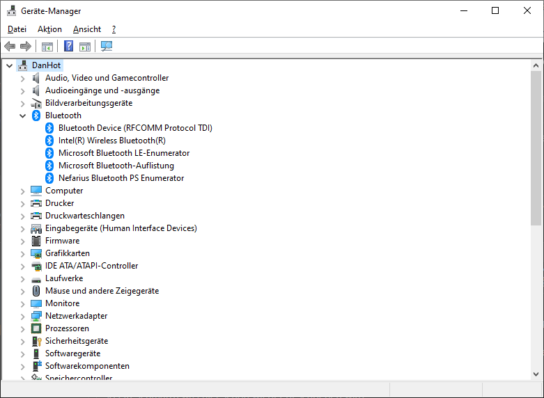Screen dimensions: 544x398
Task: Click the Firmware chip icon
Action: [x=36, y=241]
